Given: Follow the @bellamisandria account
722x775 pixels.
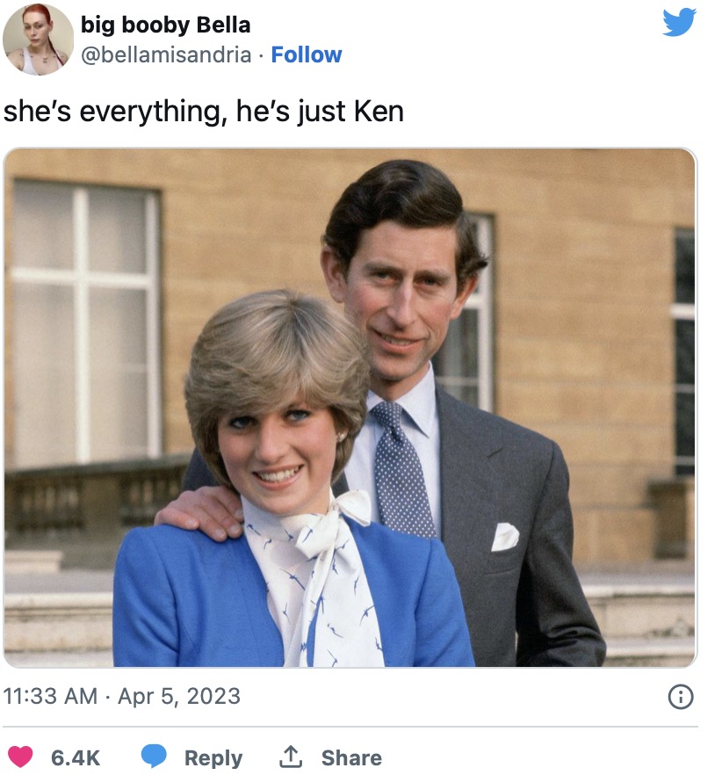Looking at the screenshot, I should [307, 54].
